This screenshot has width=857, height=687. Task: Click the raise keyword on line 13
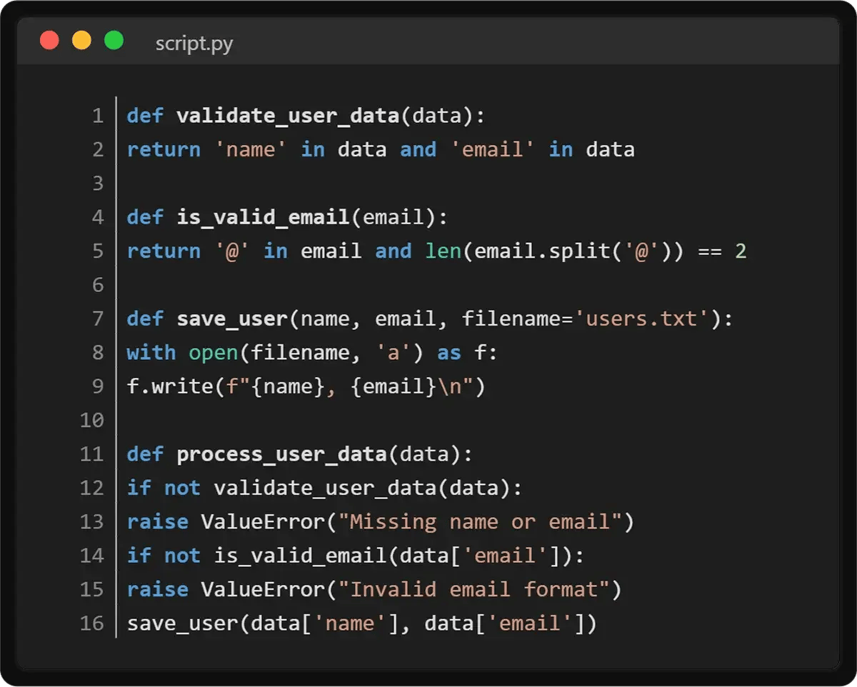158,522
